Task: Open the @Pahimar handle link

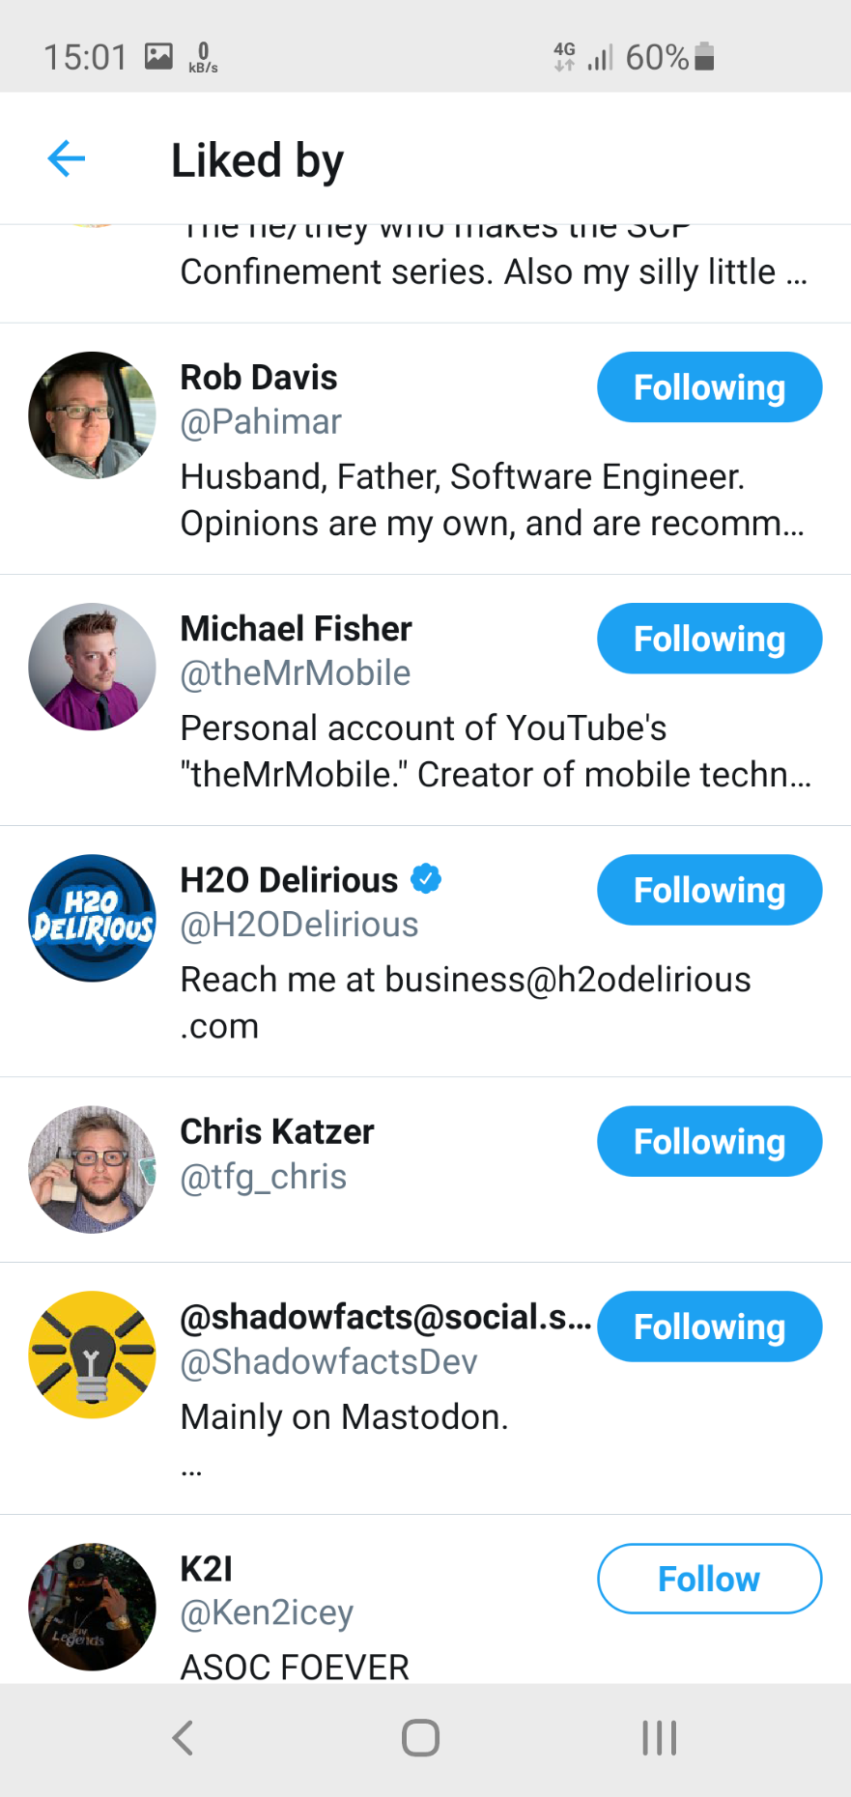Action: click(261, 422)
